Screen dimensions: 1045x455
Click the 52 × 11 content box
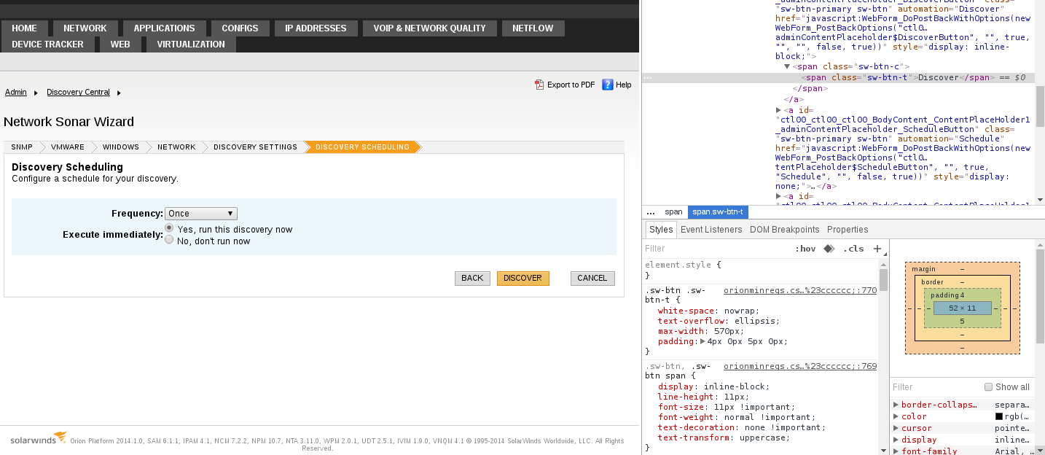pos(962,308)
